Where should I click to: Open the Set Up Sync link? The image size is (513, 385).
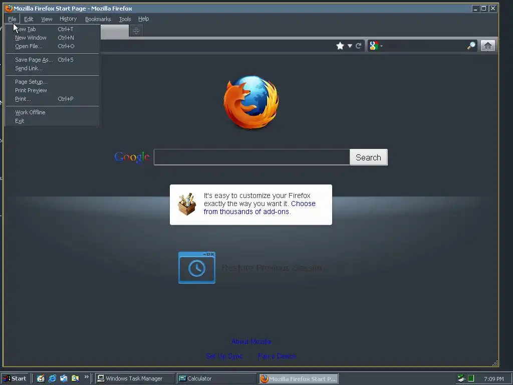click(224, 356)
